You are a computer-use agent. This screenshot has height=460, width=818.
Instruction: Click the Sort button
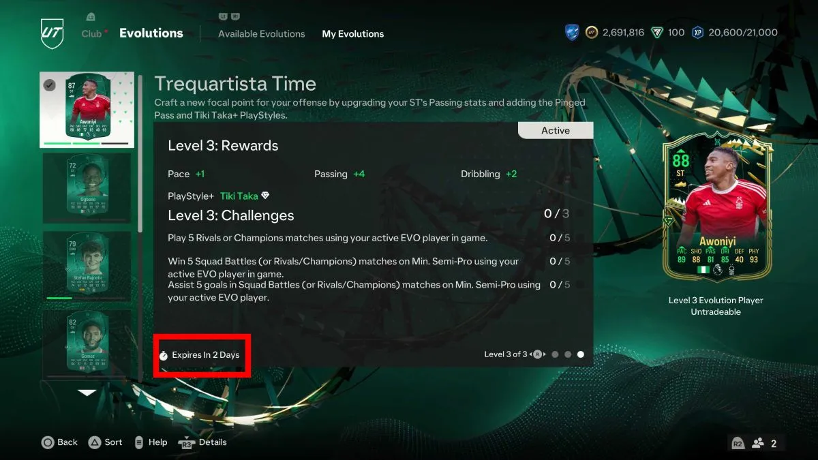(106, 442)
